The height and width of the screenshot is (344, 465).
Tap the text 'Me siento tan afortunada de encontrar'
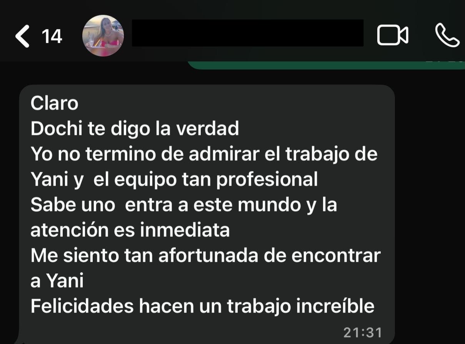pos(205,256)
